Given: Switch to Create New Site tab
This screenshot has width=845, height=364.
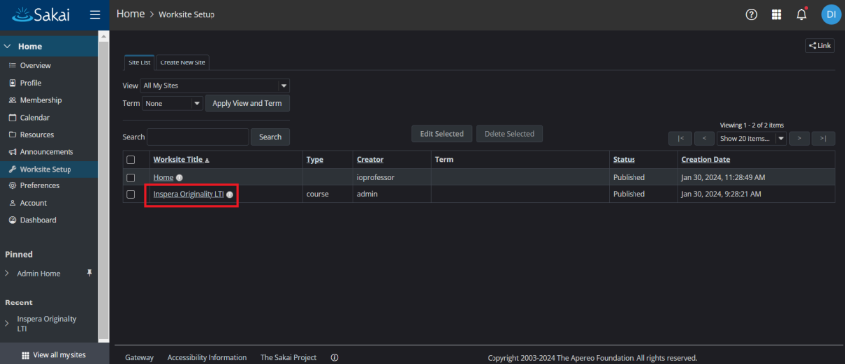Looking at the screenshot, I should (x=182, y=62).
